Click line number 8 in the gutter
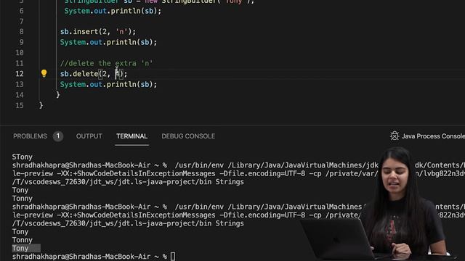The image size is (465, 261). tap(21, 32)
